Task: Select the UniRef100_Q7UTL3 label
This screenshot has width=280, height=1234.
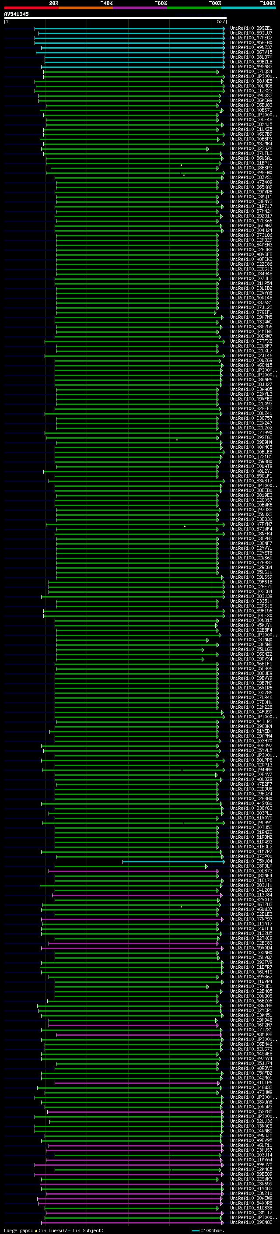Action: [x=251, y=153]
